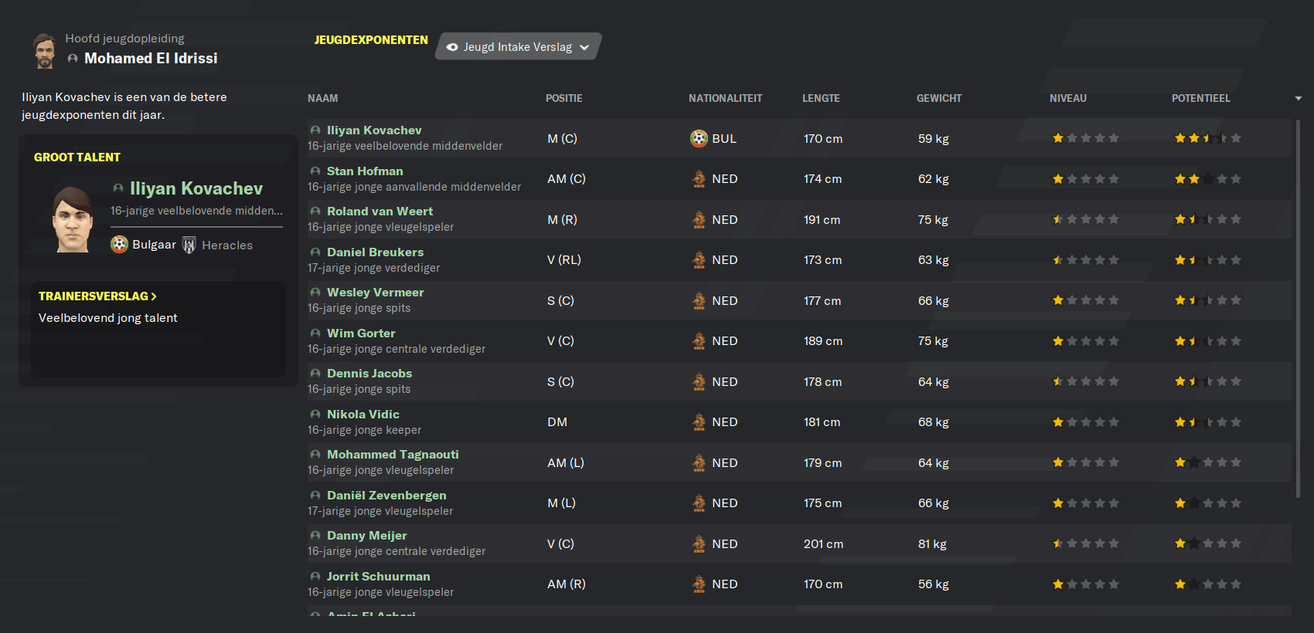
Task: Open player Dennis Jacobs from the list
Action: (x=369, y=374)
